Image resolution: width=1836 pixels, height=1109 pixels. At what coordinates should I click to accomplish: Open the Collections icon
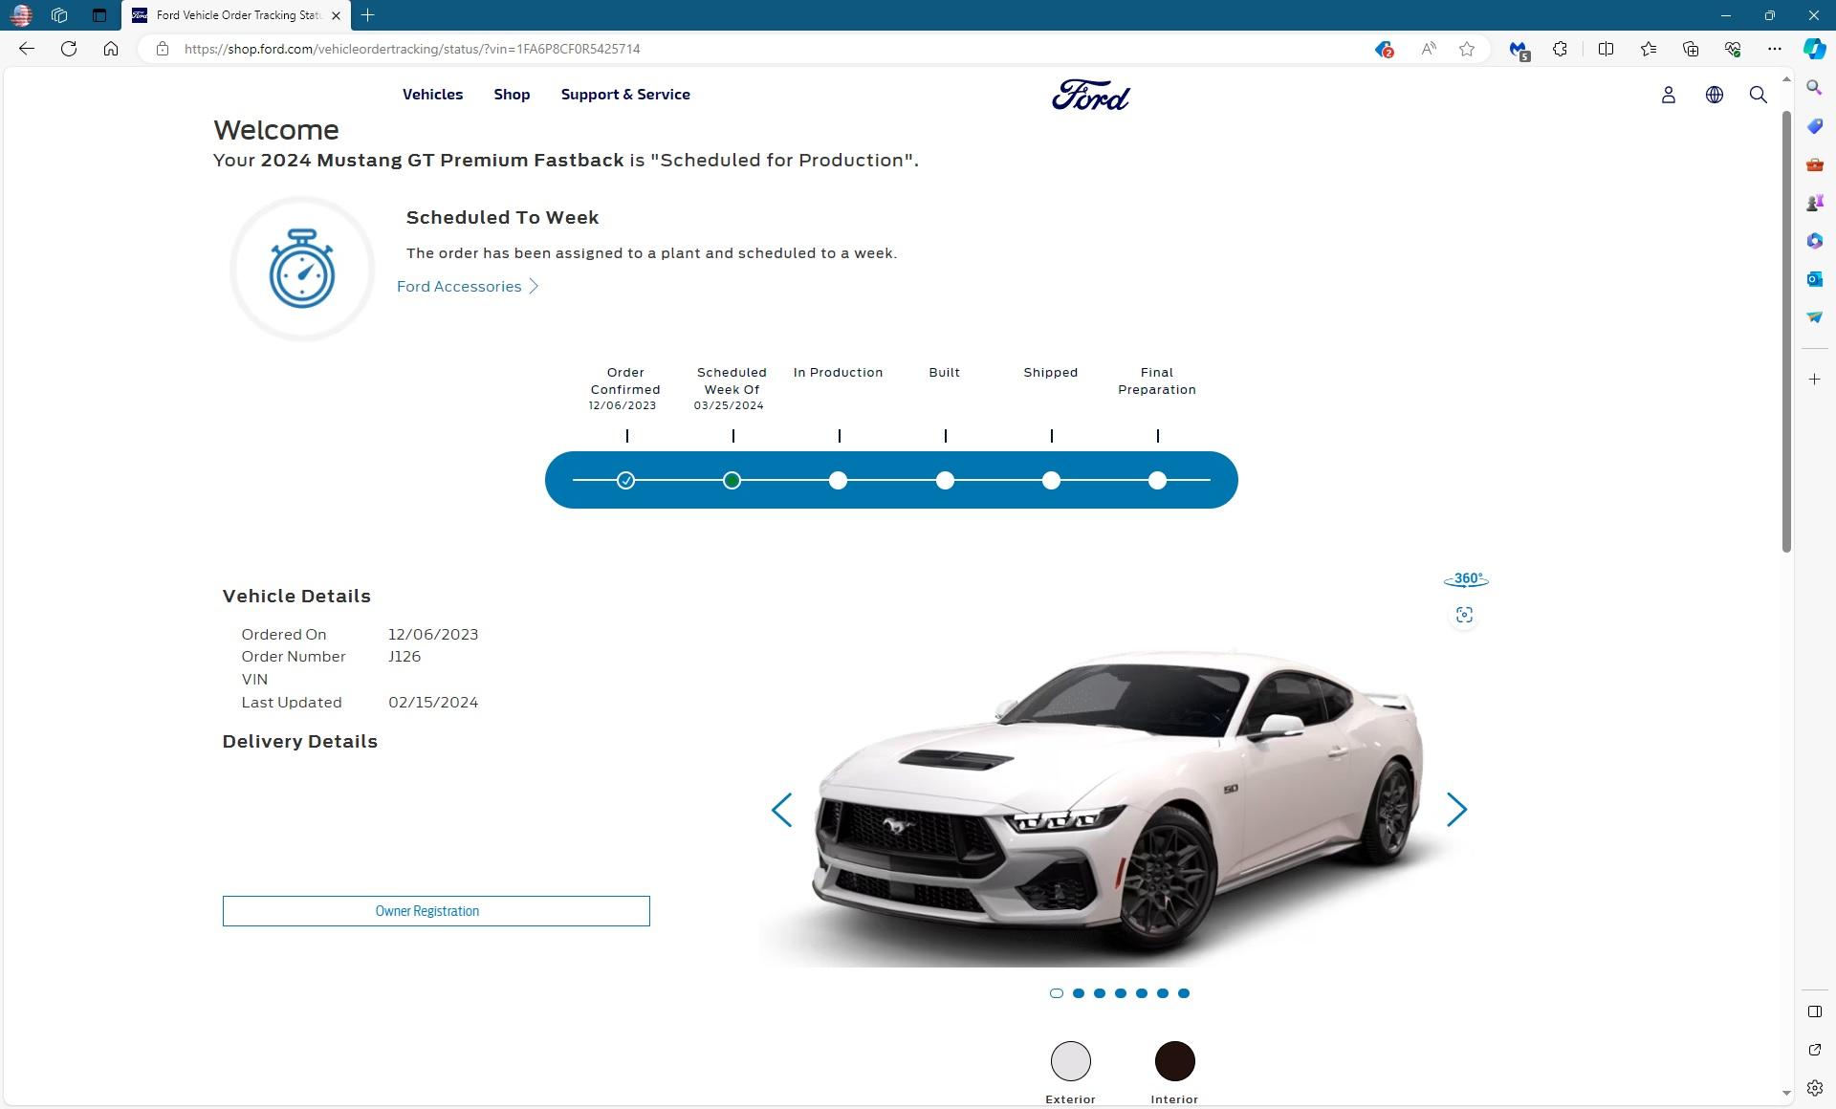click(x=1691, y=49)
